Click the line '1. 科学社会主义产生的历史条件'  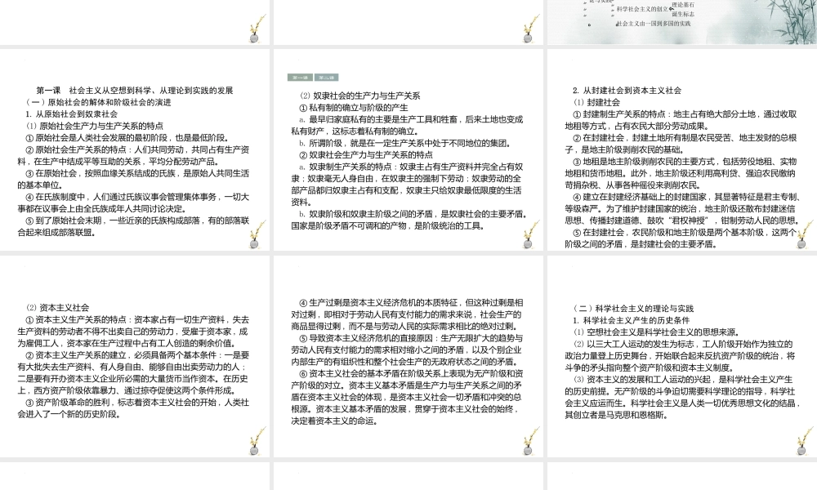(x=631, y=320)
